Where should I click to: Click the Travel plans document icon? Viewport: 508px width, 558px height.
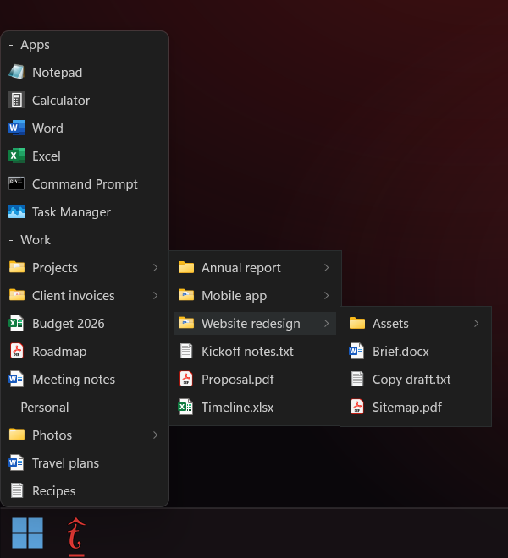(17, 462)
